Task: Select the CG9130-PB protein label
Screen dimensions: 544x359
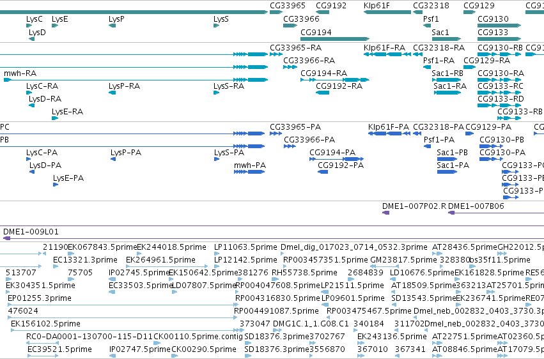Action: click(x=502, y=140)
